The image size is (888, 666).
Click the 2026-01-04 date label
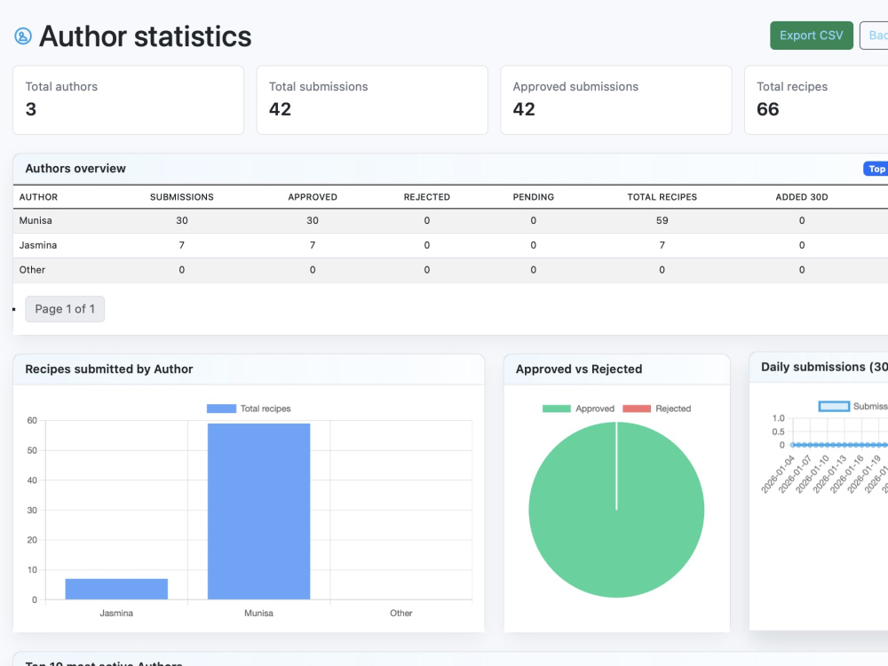point(778,474)
